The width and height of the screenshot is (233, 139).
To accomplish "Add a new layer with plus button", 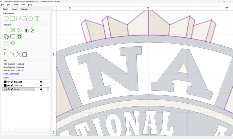I will (8, 130).
